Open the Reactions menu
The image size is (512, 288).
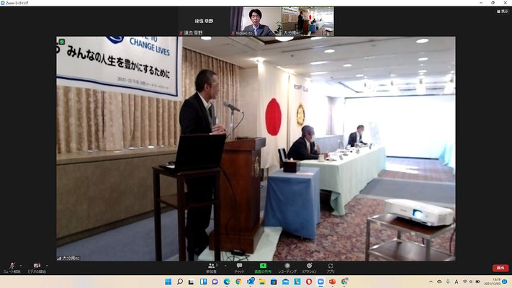coord(309,268)
